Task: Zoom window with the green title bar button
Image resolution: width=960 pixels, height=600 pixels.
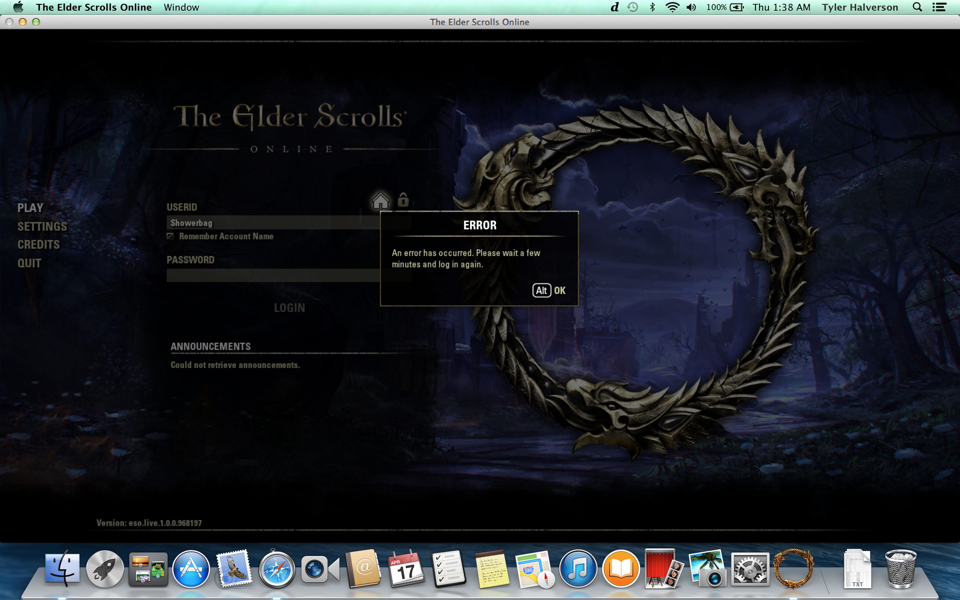Action: pyautogui.click(x=36, y=22)
